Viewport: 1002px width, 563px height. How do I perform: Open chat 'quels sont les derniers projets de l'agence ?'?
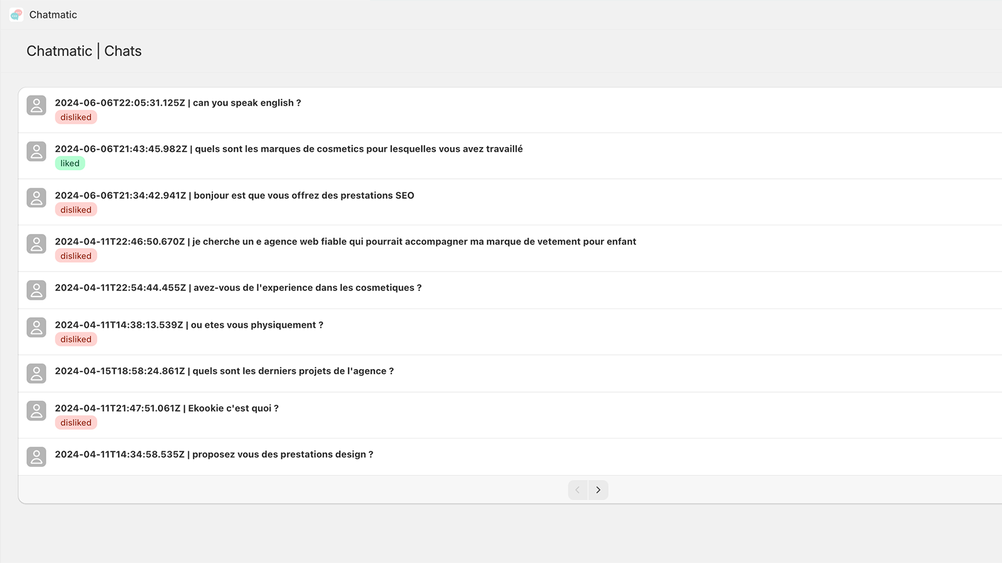tap(224, 371)
